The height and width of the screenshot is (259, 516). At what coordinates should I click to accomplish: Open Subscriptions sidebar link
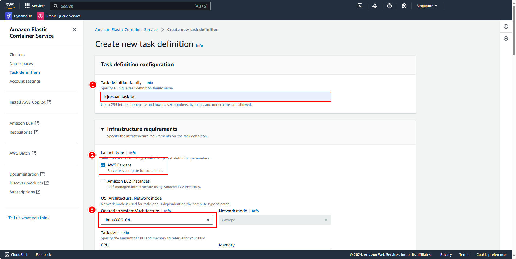22,192
